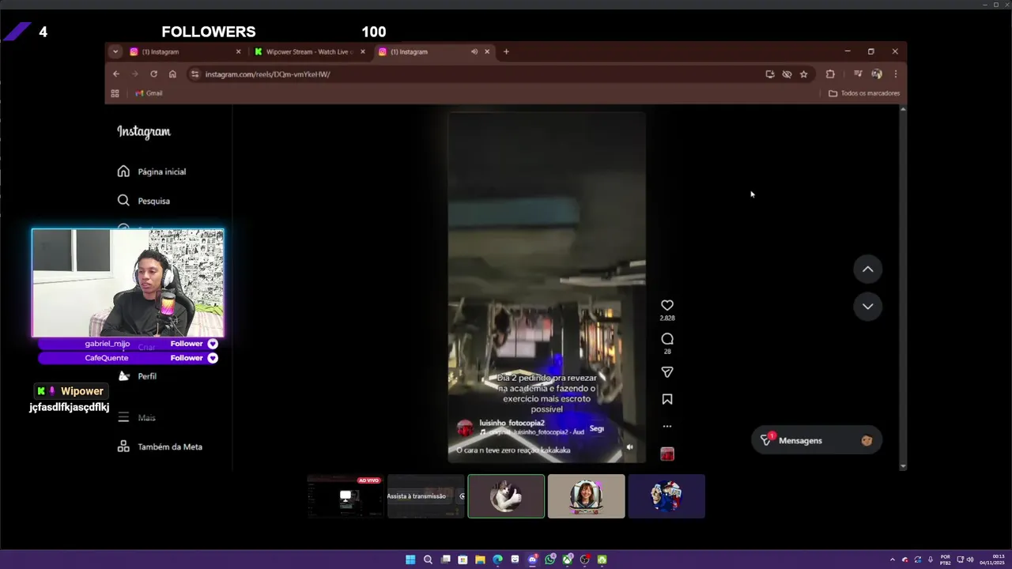The height and width of the screenshot is (569, 1012).
Task: Go to the next reel with the down arrow
Action: (867, 307)
